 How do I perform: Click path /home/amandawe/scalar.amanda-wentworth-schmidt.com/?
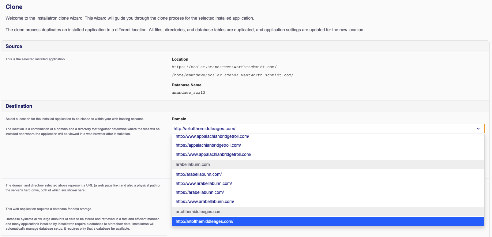coord(232,75)
